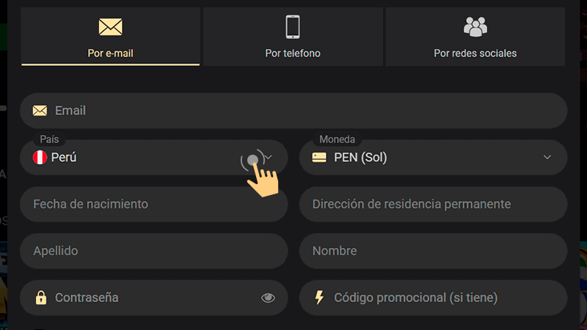The width and height of the screenshot is (587, 330).
Task: Click the people icon for social networks
Action: point(475,26)
